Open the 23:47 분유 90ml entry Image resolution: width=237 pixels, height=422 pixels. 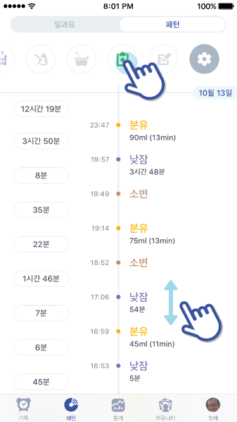(x=133, y=130)
